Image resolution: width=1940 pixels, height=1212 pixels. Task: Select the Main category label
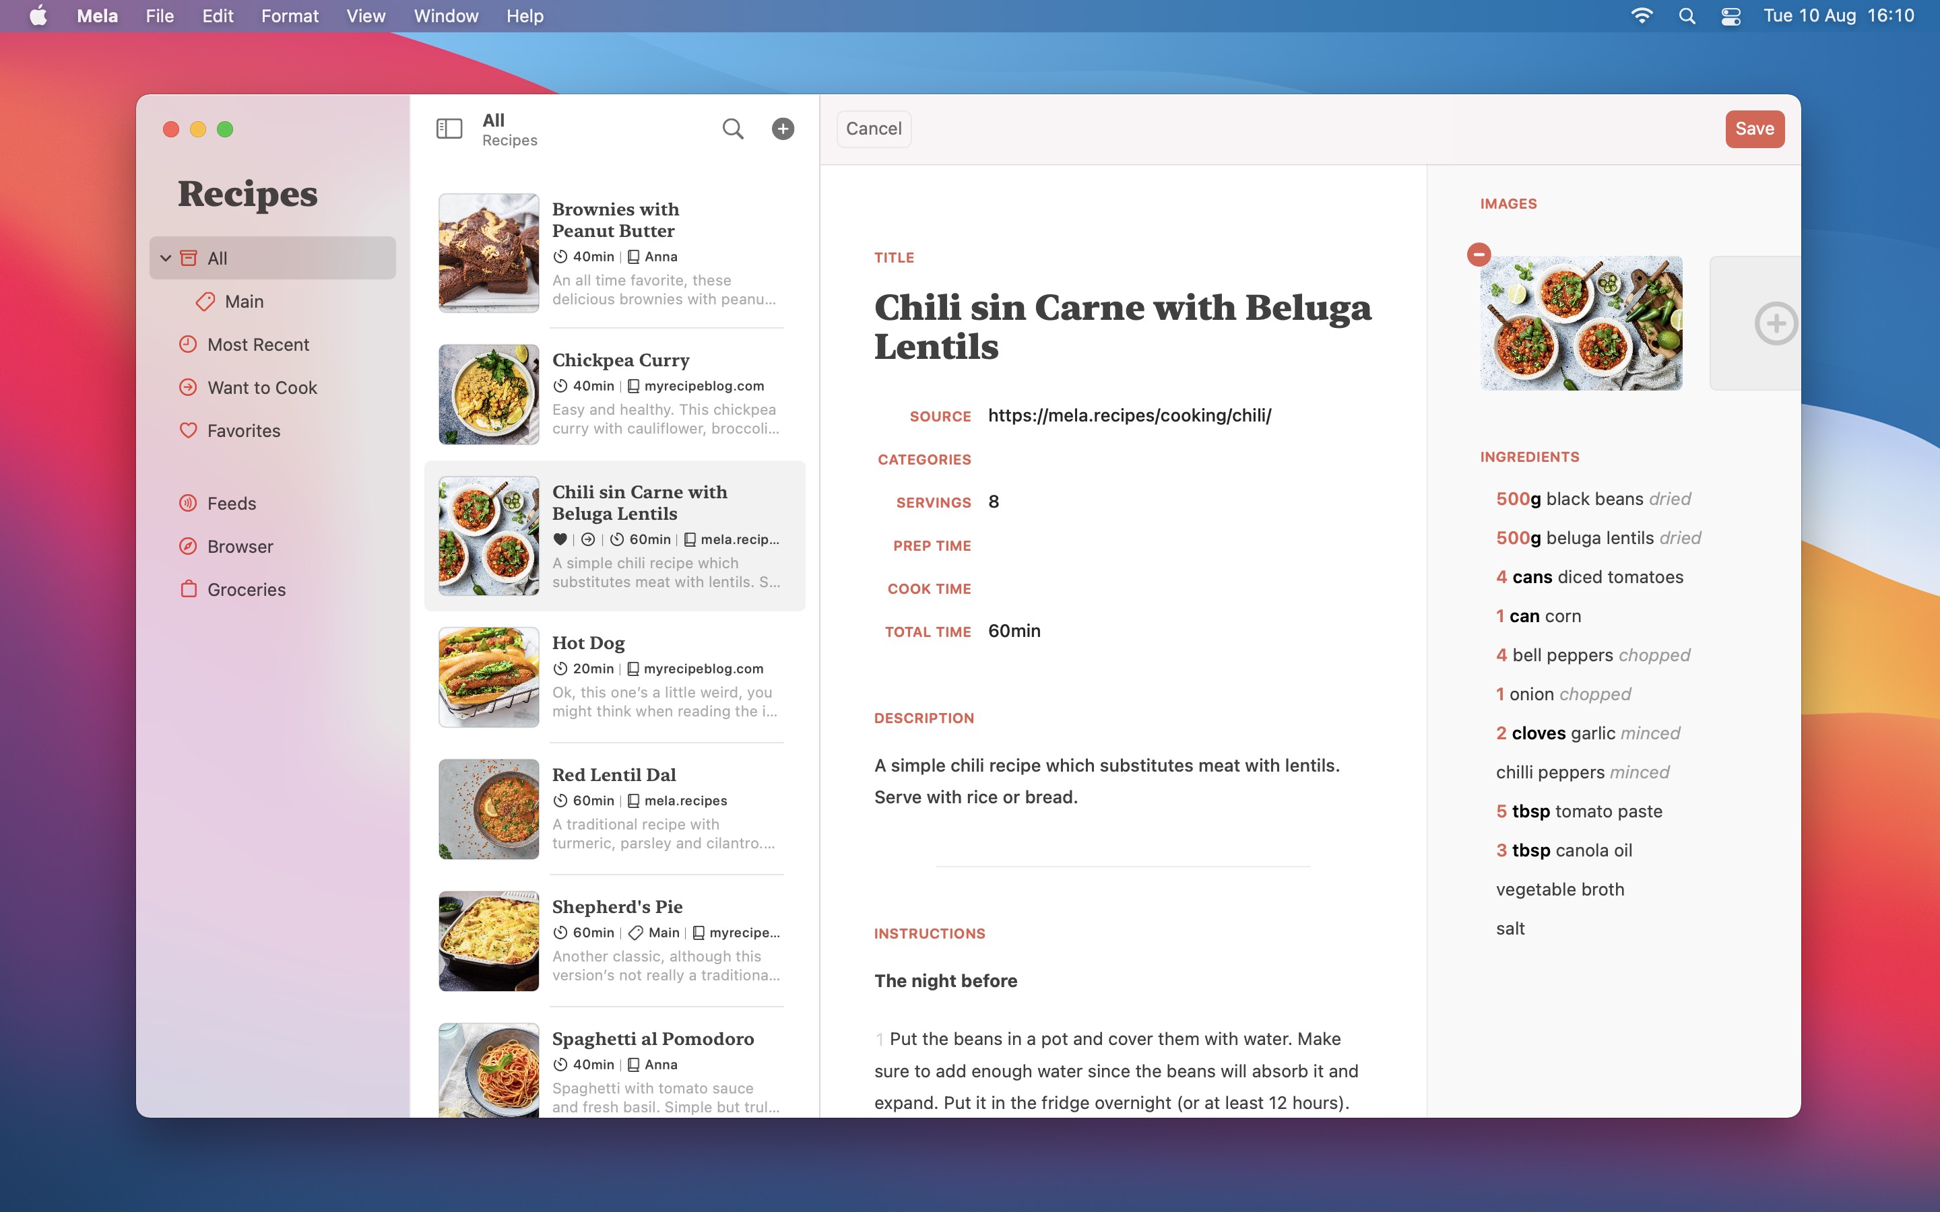[244, 302]
